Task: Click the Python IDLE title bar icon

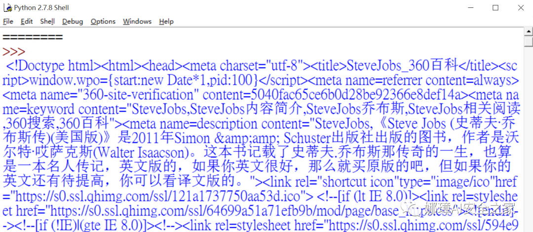Action: pyautogui.click(x=7, y=7)
